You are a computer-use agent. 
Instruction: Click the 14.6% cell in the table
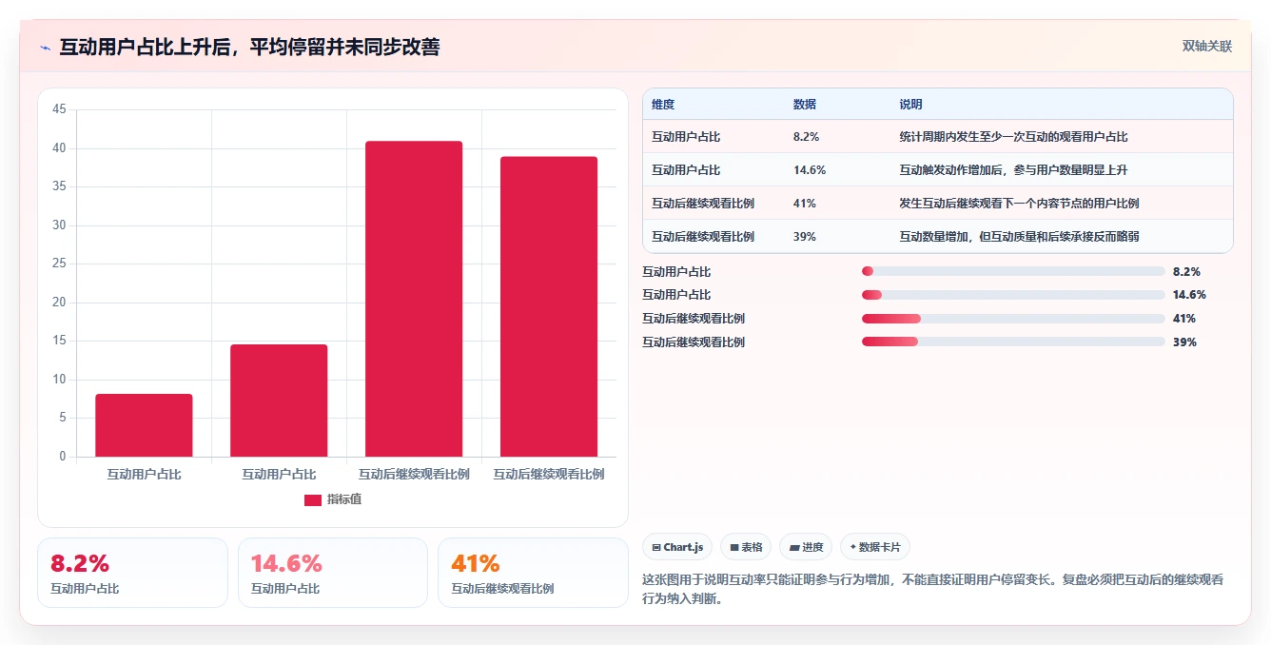coord(809,170)
